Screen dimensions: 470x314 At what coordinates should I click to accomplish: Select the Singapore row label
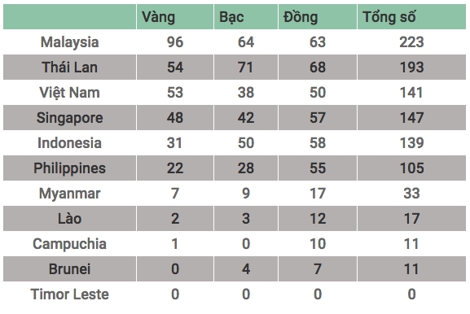[x=69, y=118]
